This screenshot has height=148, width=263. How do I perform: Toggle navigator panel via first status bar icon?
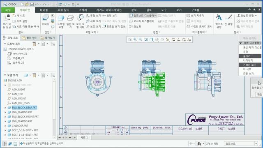[5, 143]
